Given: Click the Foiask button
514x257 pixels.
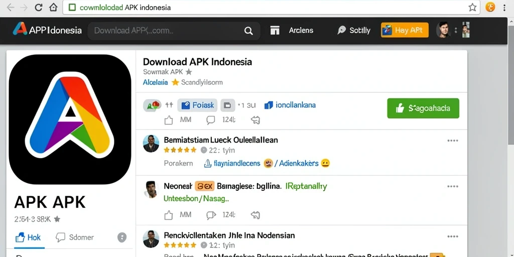Looking at the screenshot, I should (197, 105).
